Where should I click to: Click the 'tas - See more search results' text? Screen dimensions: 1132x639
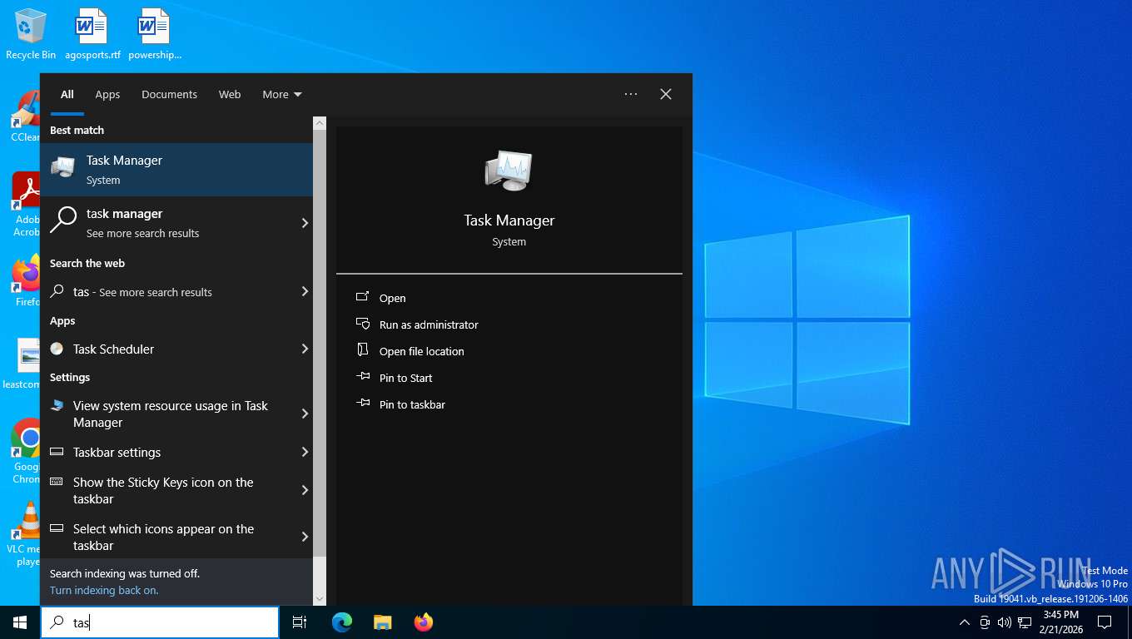tap(142, 292)
